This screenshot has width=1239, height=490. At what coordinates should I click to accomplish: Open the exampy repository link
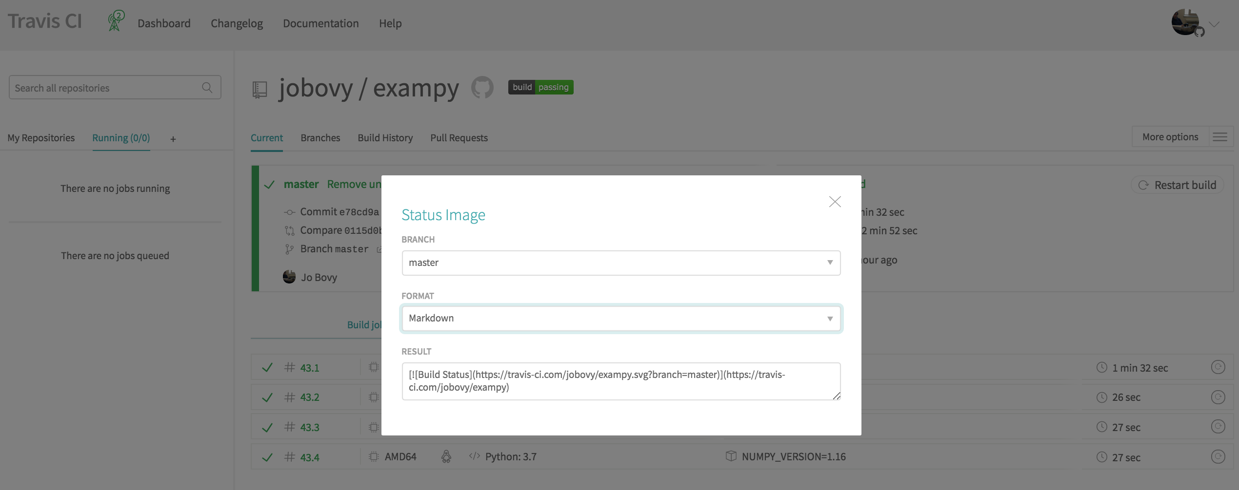pos(416,88)
